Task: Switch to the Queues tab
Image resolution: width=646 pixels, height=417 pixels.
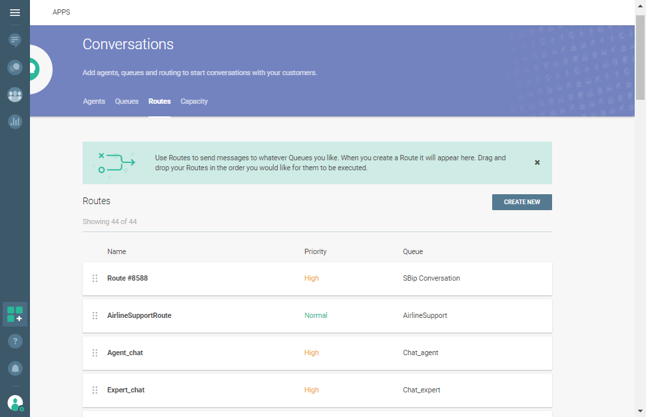Action: [127, 102]
